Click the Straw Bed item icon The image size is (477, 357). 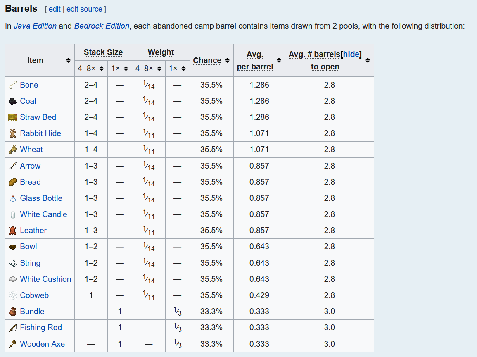[13, 117]
